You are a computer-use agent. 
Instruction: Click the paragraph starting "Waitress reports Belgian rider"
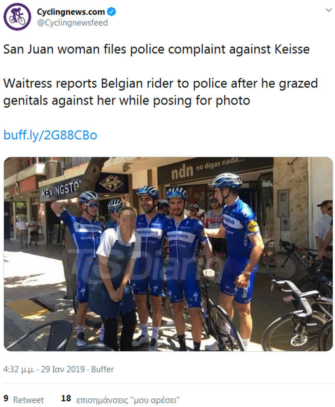160,92
